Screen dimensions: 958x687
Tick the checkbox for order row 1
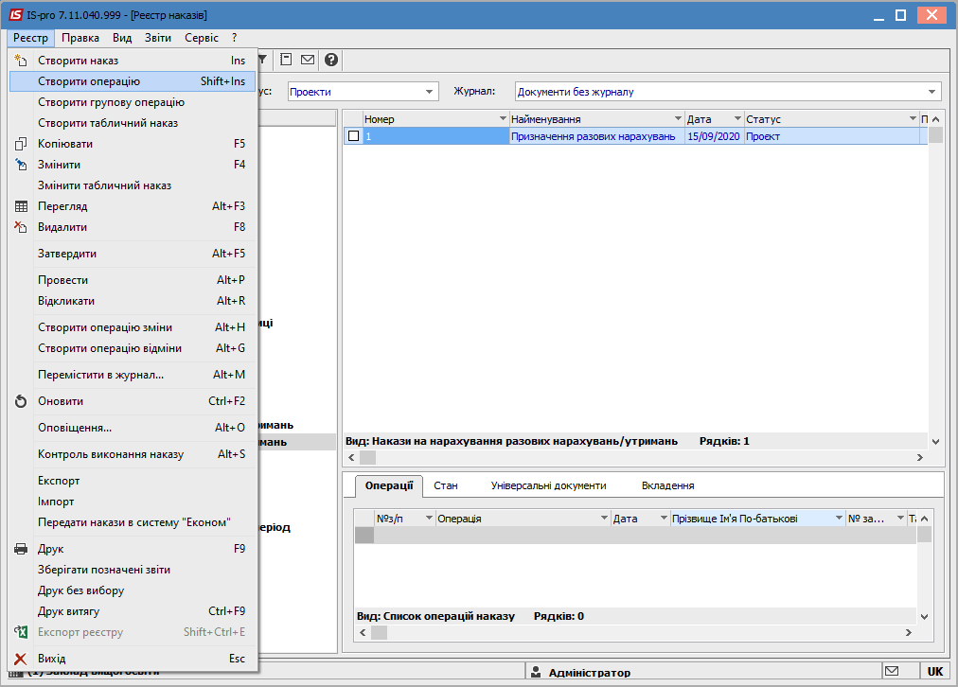[x=353, y=136]
